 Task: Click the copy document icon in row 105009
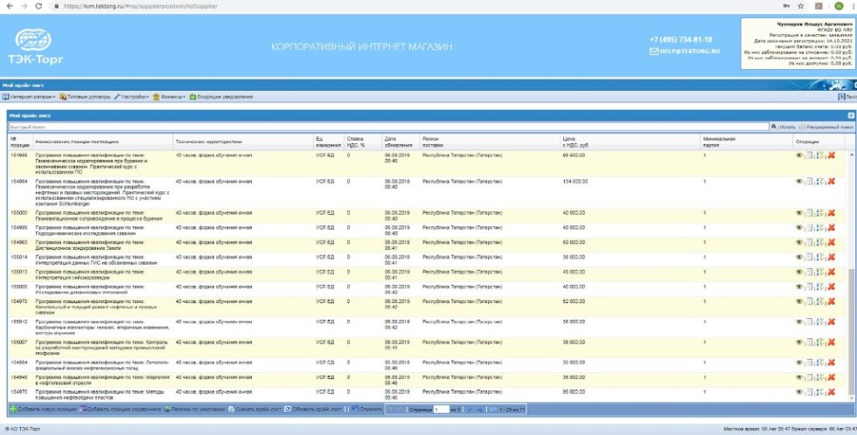[809, 213]
